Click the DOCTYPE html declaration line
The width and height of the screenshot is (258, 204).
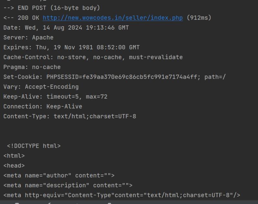pyautogui.click(x=34, y=146)
